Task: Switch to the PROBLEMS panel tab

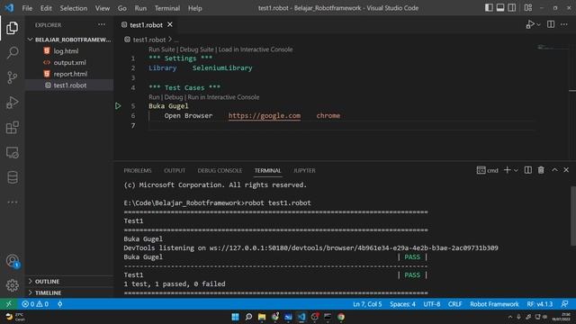Action: point(138,170)
